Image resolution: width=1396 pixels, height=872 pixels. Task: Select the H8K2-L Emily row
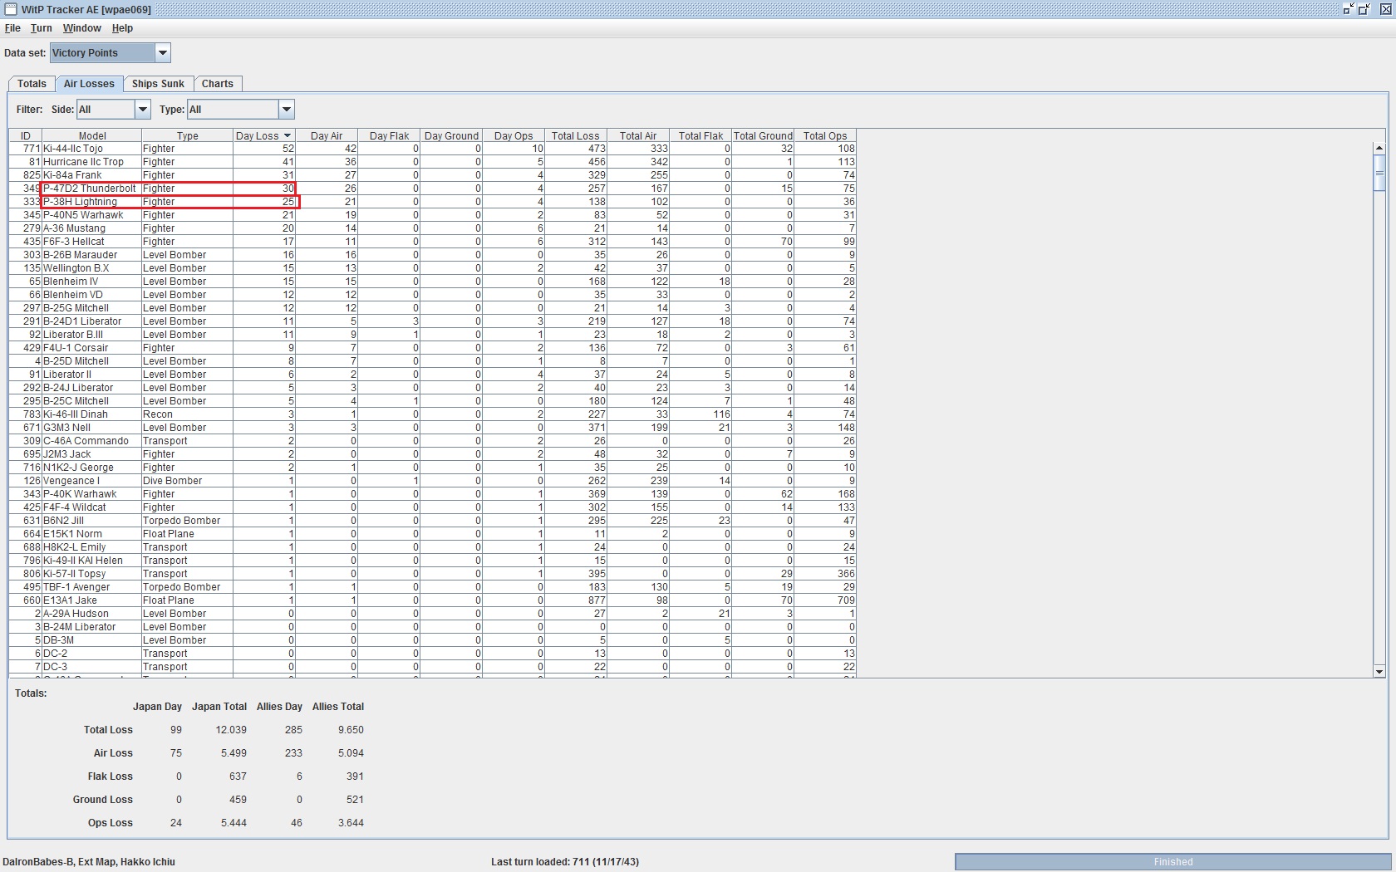click(x=432, y=547)
